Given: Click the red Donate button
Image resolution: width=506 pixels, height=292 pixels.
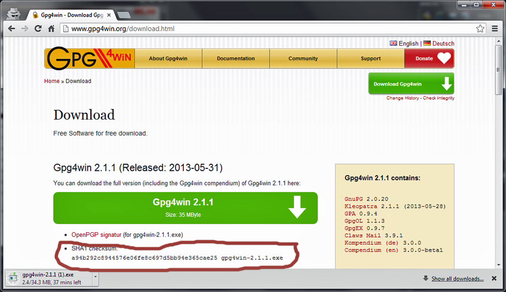Looking at the screenshot, I should coord(429,58).
